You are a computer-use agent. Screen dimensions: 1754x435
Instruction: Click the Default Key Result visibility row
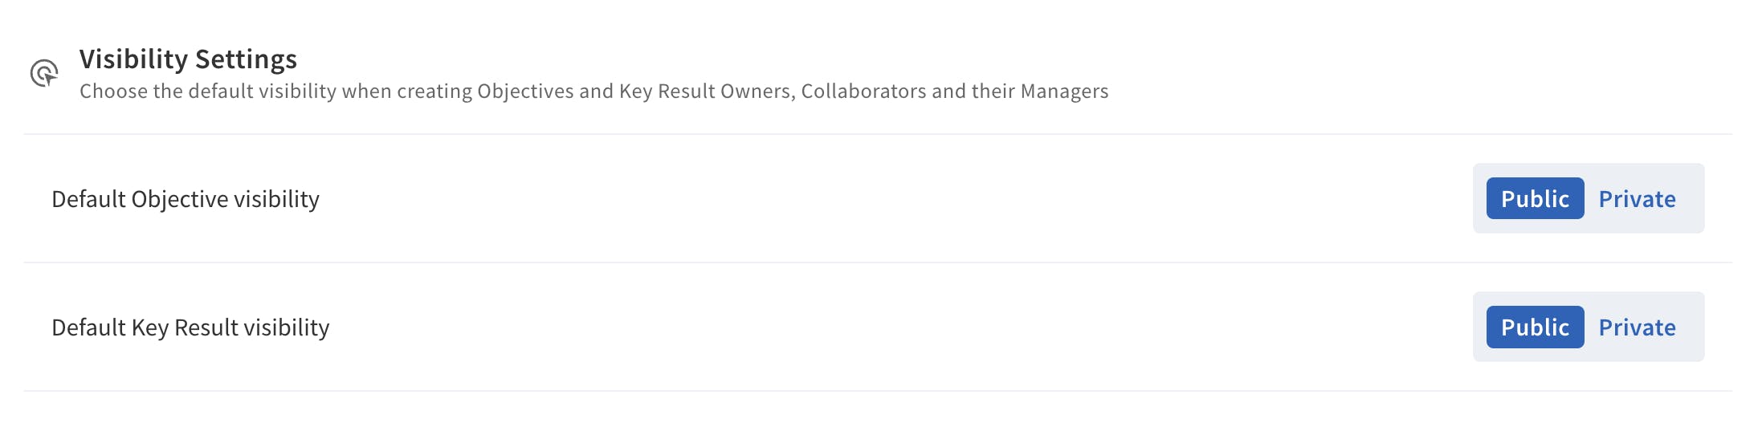[803, 327]
